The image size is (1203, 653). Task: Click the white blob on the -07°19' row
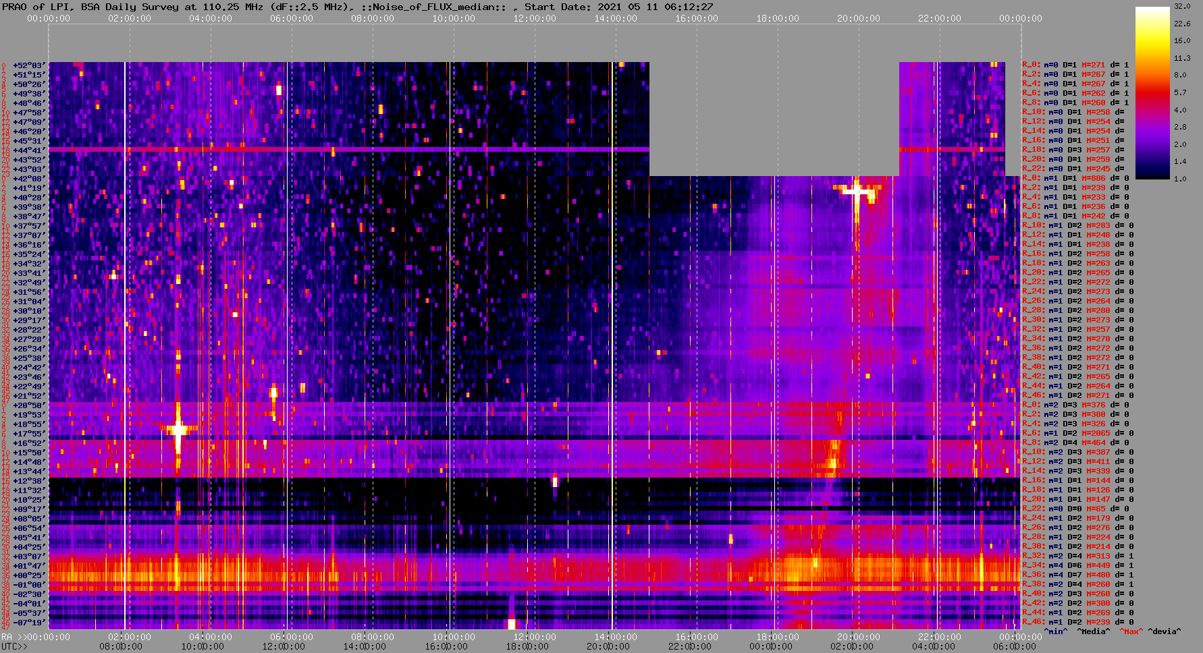pos(512,623)
